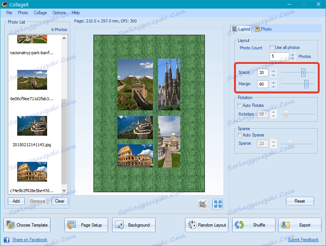Open the Background settings button

point(134,225)
